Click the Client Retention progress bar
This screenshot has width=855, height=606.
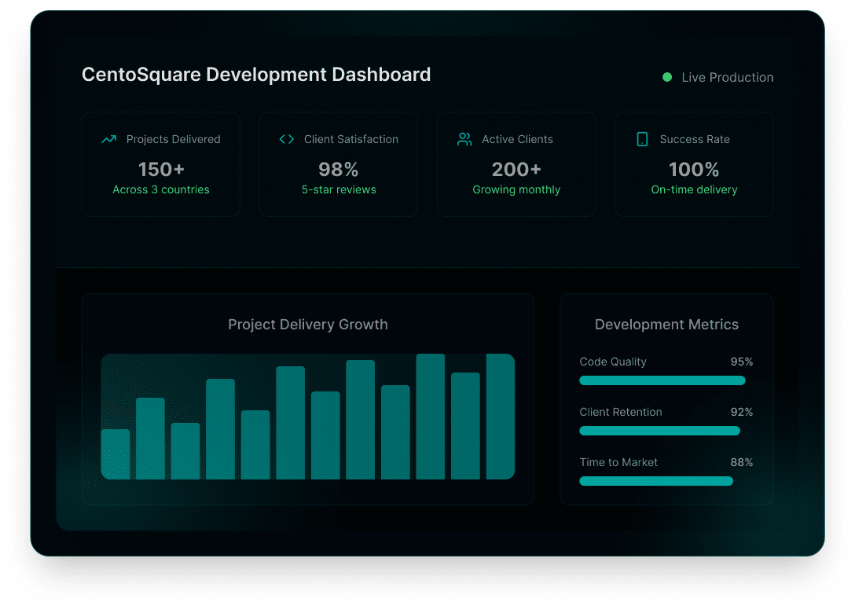coord(659,431)
